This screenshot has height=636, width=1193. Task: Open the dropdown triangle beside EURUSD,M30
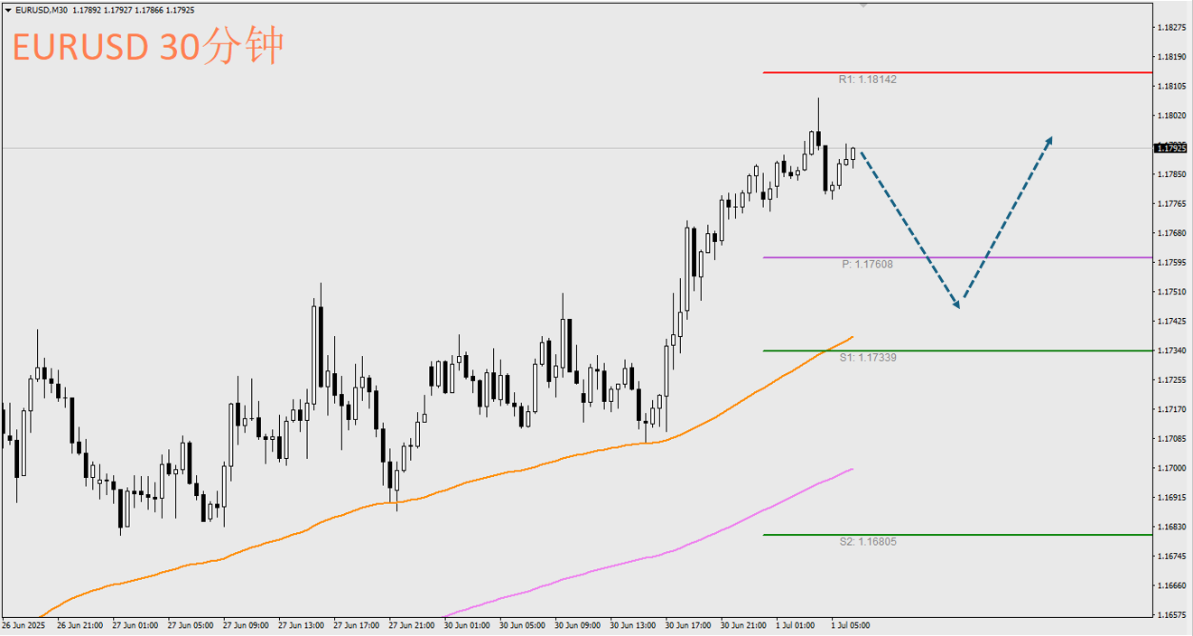[8, 10]
